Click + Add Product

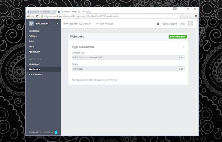pos(35,74)
